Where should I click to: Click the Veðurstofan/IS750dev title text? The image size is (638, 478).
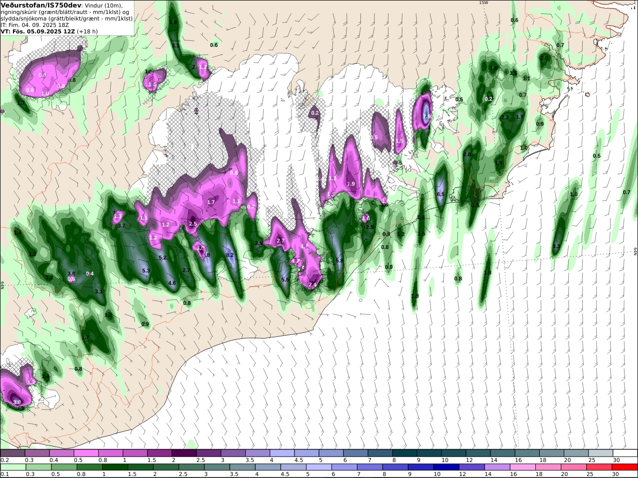[41, 5]
